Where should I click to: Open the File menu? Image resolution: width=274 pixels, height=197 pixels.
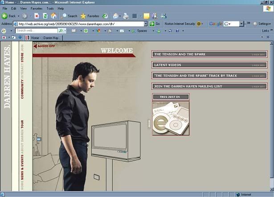pyautogui.click(x=5, y=8)
